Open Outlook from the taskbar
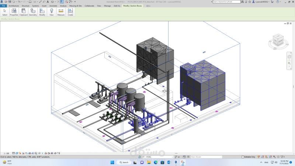295x166 pixels. point(169,162)
